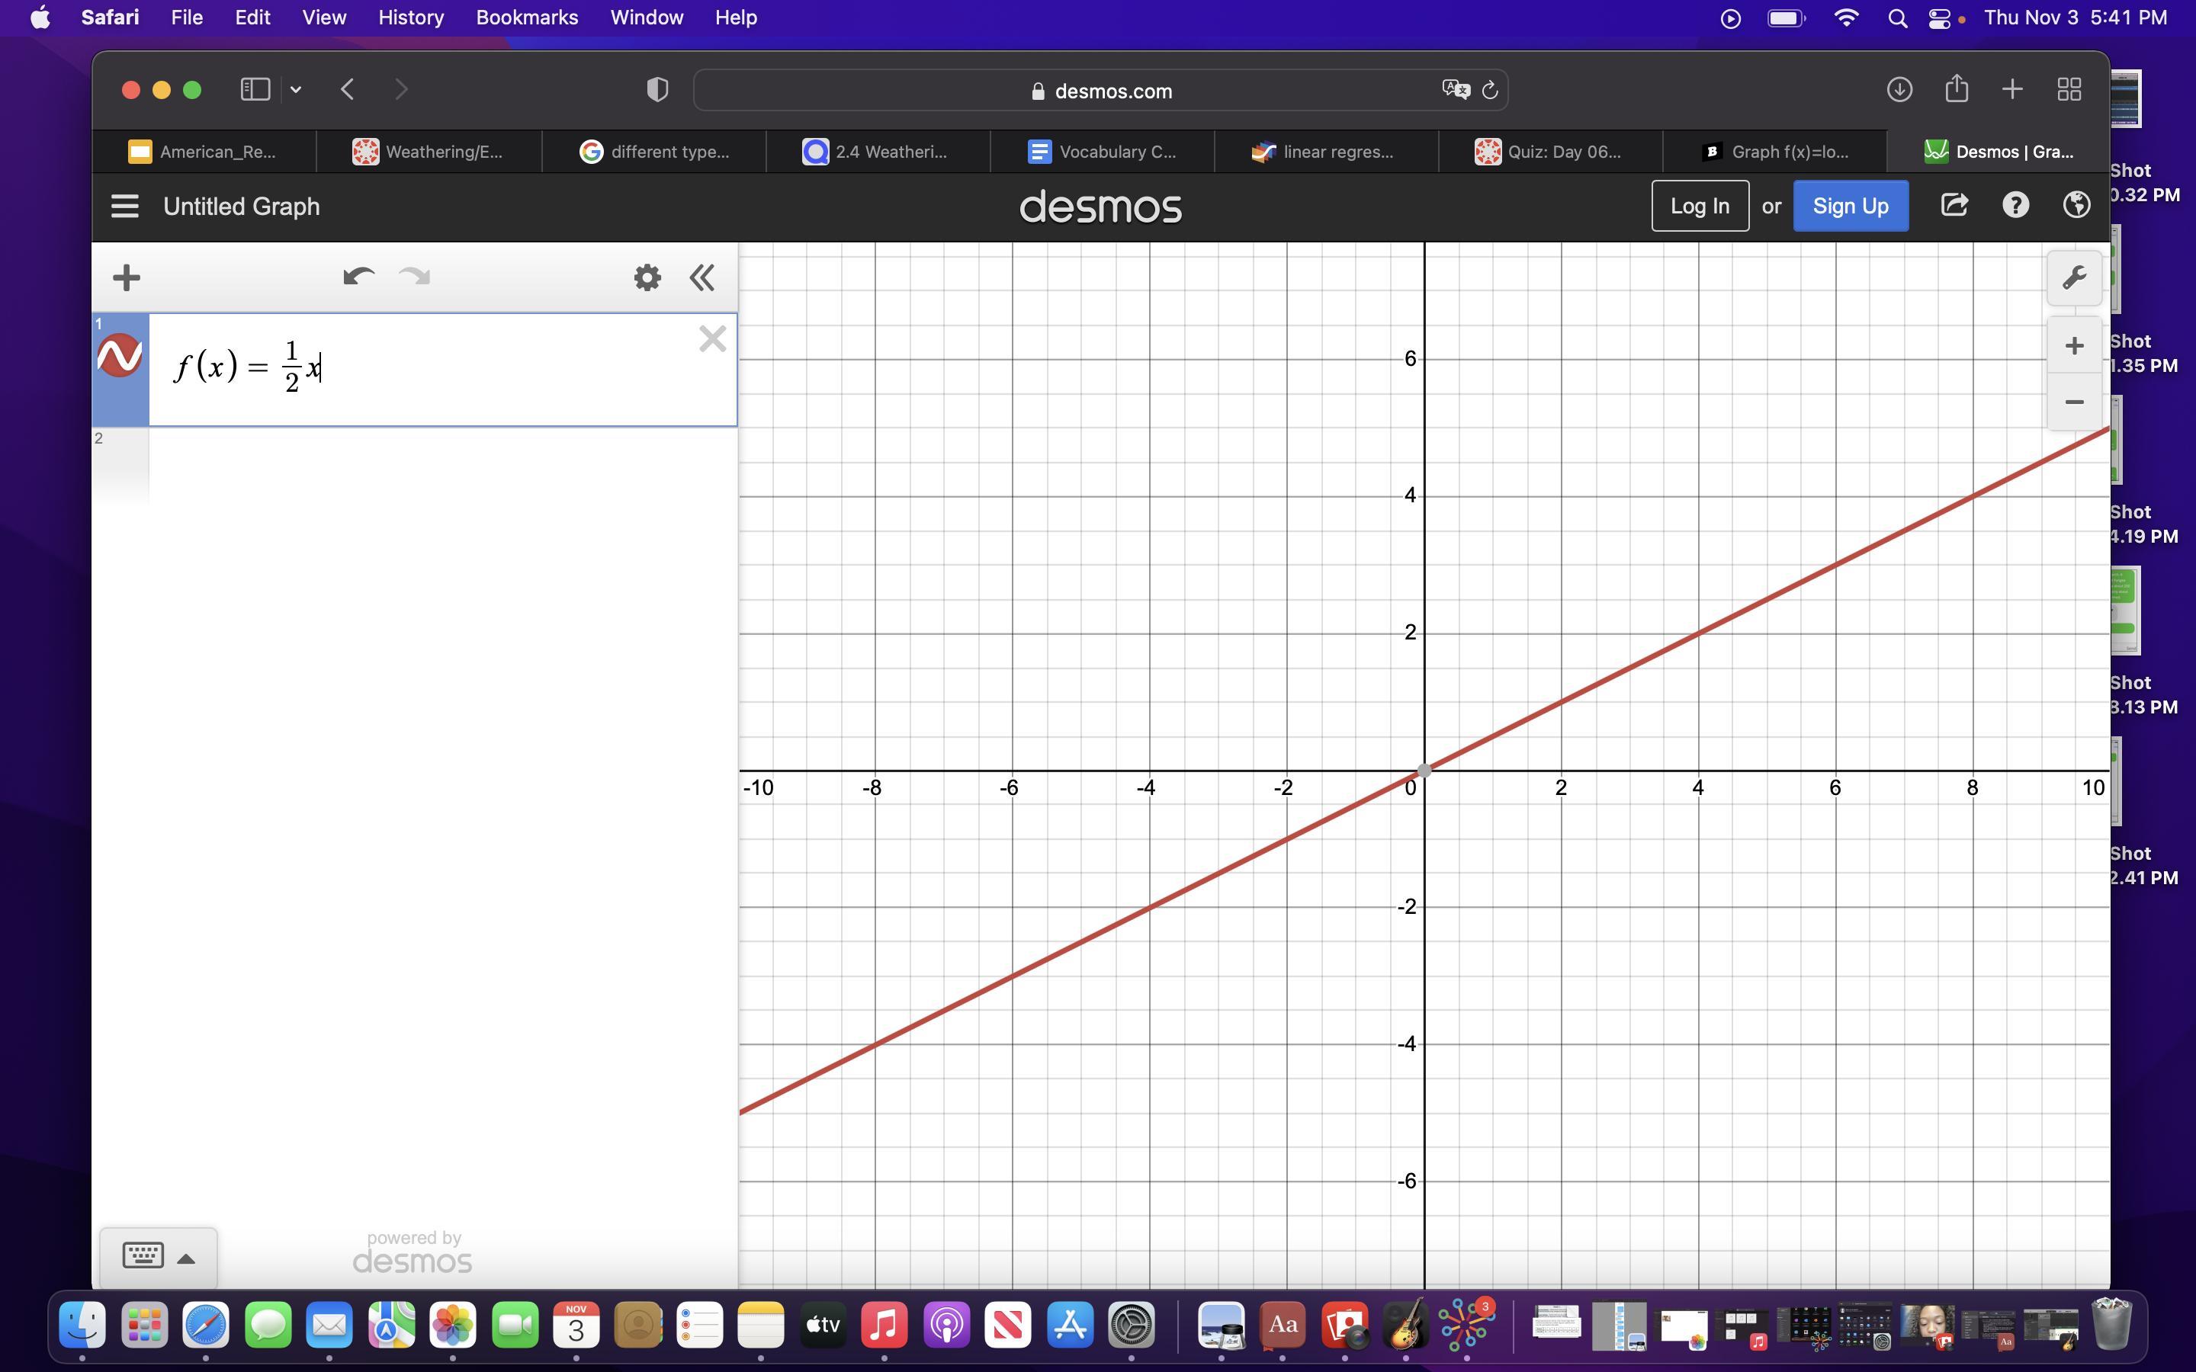Open Launchpad from the Dock
Viewport: 2196px width, 1372px height.
tap(144, 1326)
